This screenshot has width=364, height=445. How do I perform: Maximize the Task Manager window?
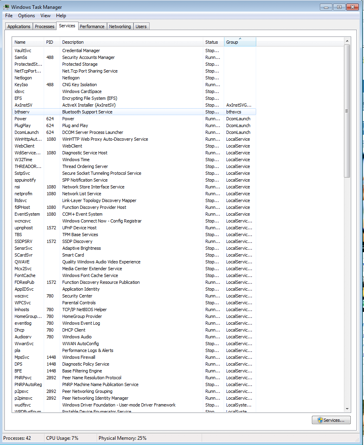pyautogui.click(x=339, y=7)
